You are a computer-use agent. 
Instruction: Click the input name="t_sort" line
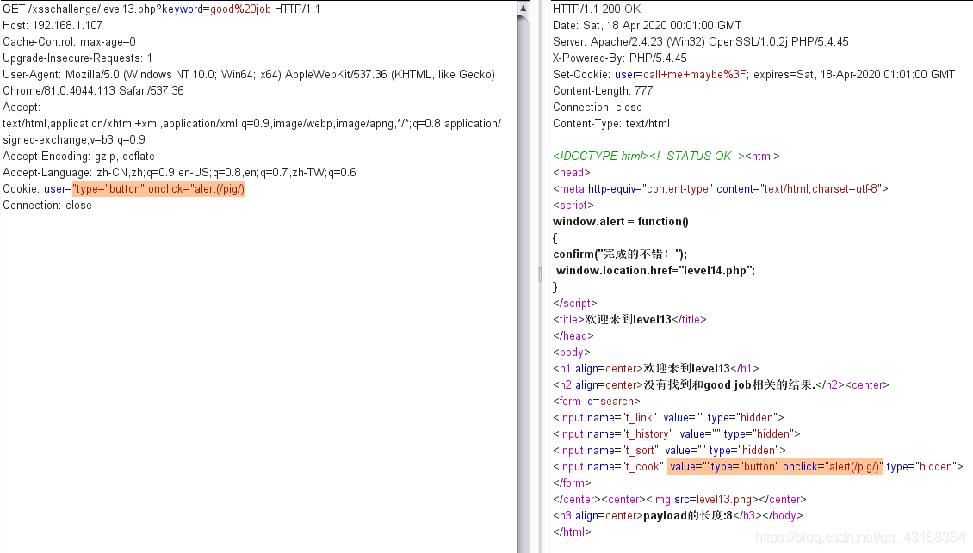(669, 450)
